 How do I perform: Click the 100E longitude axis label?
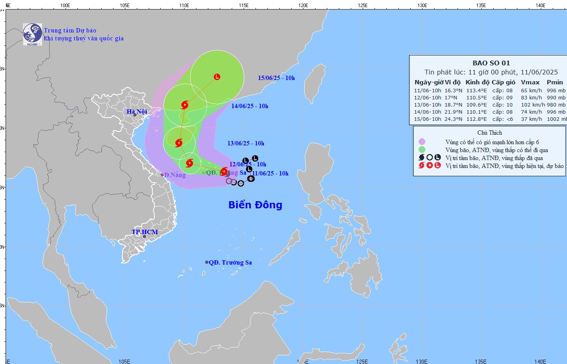[x=65, y=6]
